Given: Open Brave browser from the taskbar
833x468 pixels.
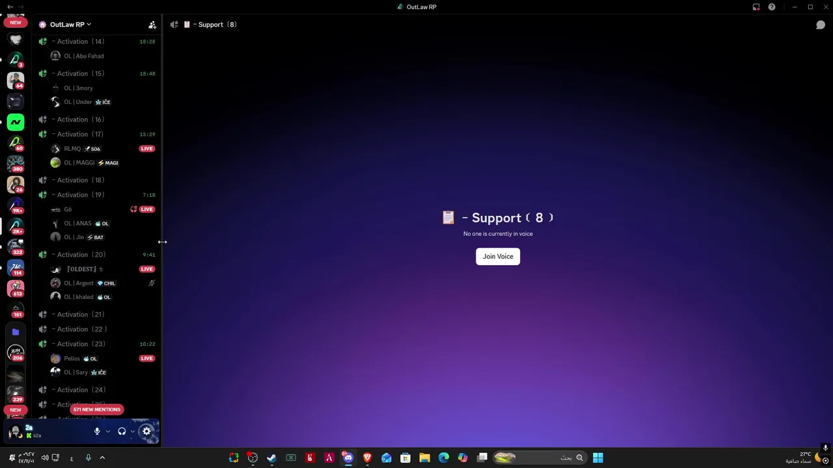Looking at the screenshot, I should pos(367,458).
